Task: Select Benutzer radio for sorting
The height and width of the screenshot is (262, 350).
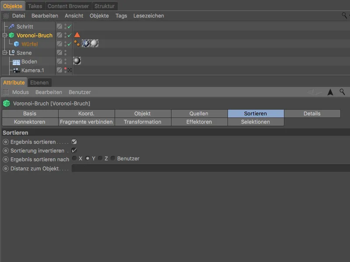Action: click(113, 158)
